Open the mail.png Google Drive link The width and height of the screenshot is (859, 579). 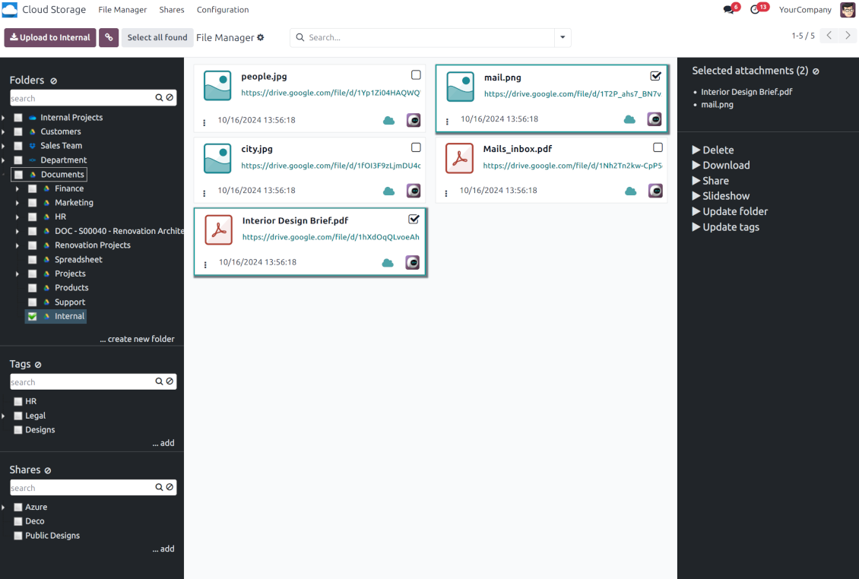click(572, 94)
